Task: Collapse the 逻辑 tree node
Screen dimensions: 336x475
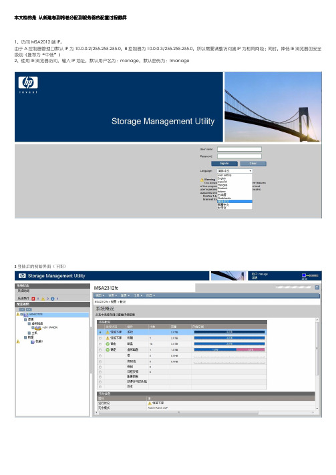Action: coord(25,319)
